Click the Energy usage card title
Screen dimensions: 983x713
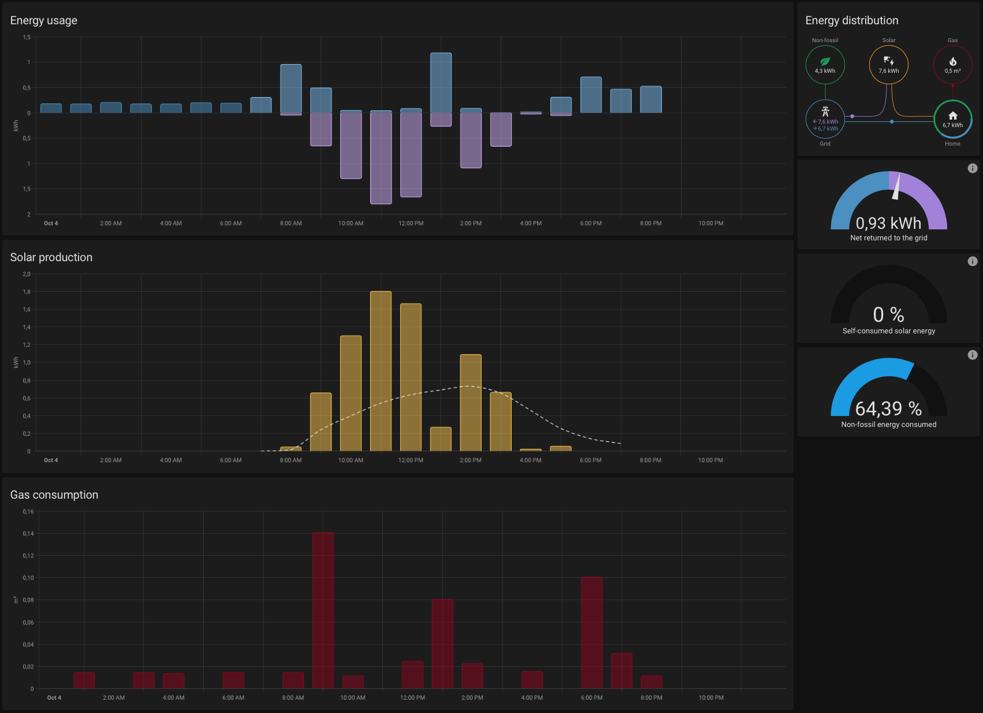[x=44, y=20]
